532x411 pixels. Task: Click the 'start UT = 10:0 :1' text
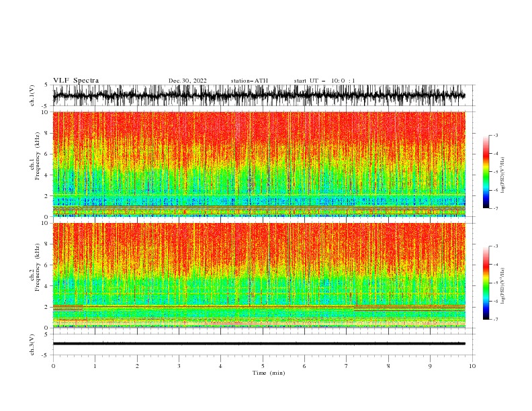coord(324,81)
